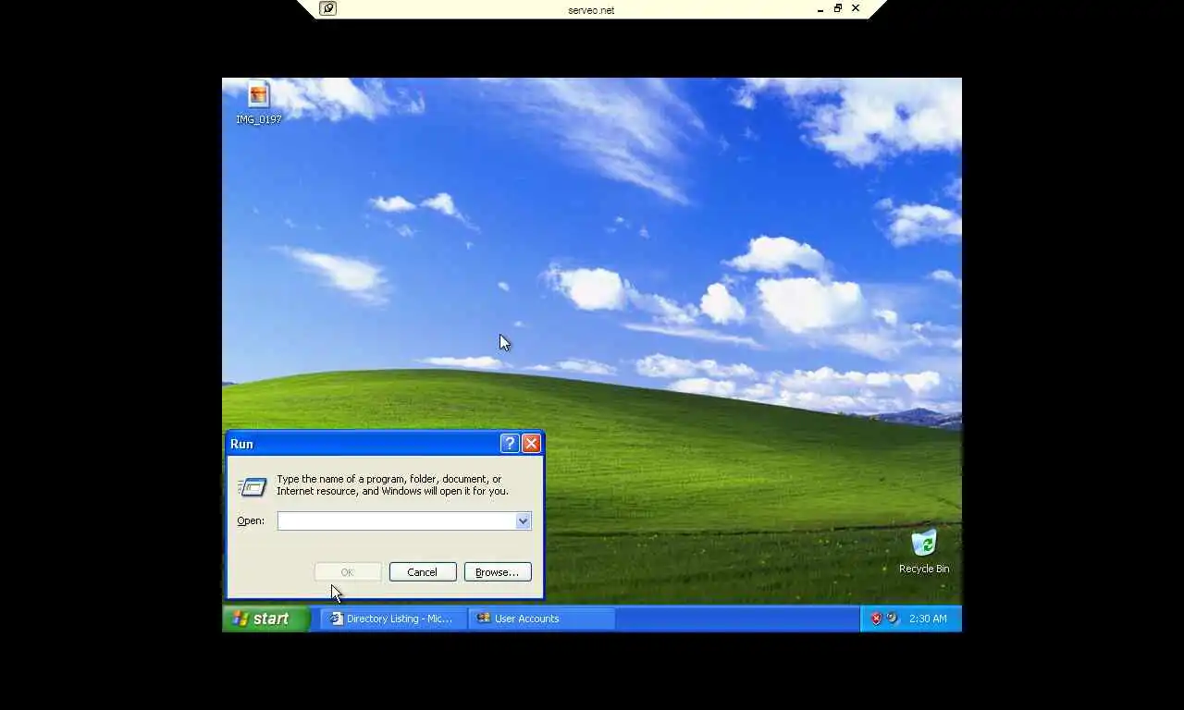Click the 2:30 AM clock in tray
Screen dimensions: 1184x710
[x=928, y=618]
